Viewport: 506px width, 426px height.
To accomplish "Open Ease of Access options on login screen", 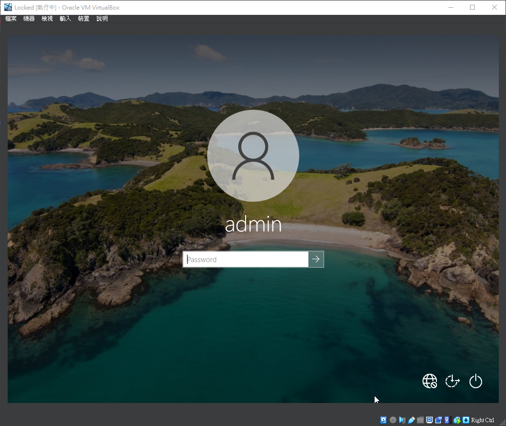I will pyautogui.click(x=452, y=381).
